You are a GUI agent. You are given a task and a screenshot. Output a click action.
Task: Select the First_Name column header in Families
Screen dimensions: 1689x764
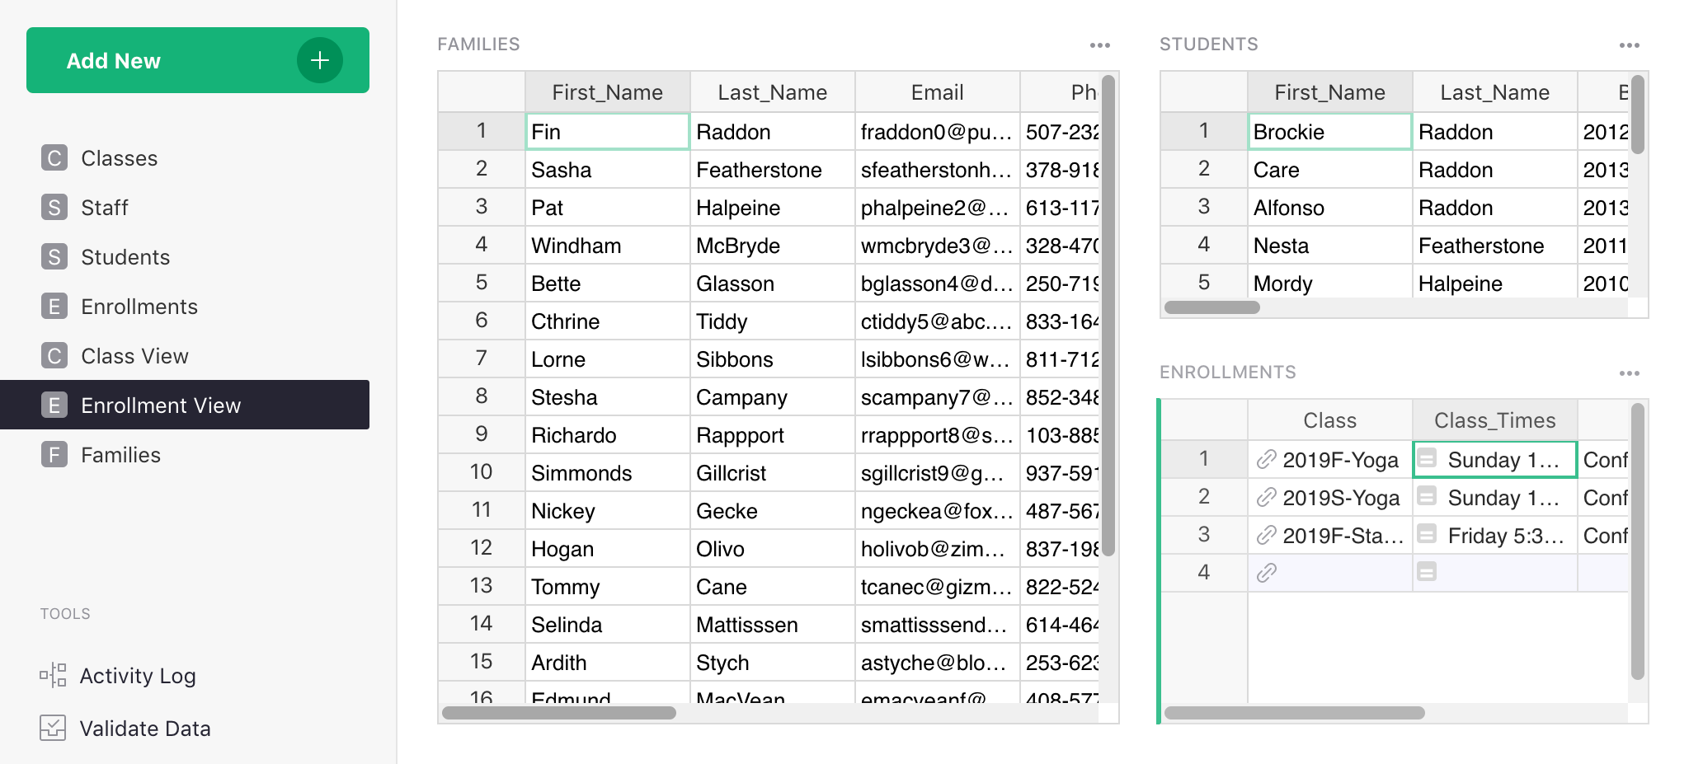click(607, 91)
